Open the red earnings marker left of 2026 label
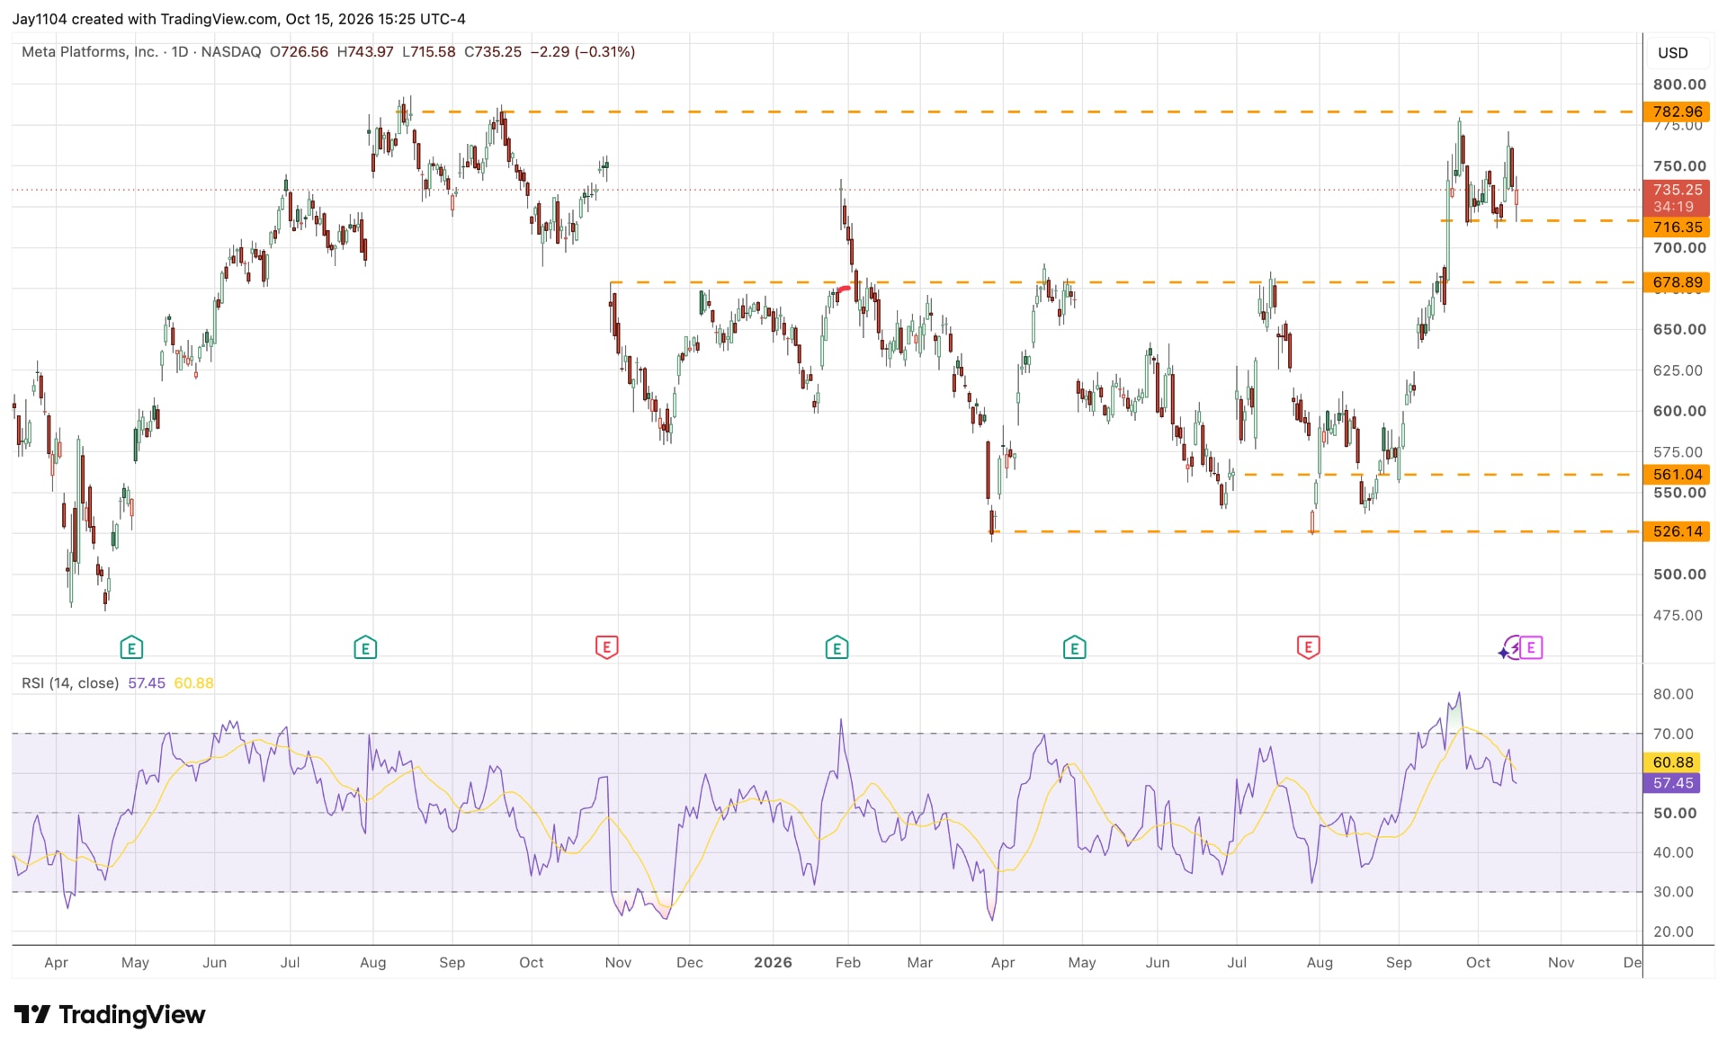Screen dimensions: 1727x1051 tap(606, 647)
